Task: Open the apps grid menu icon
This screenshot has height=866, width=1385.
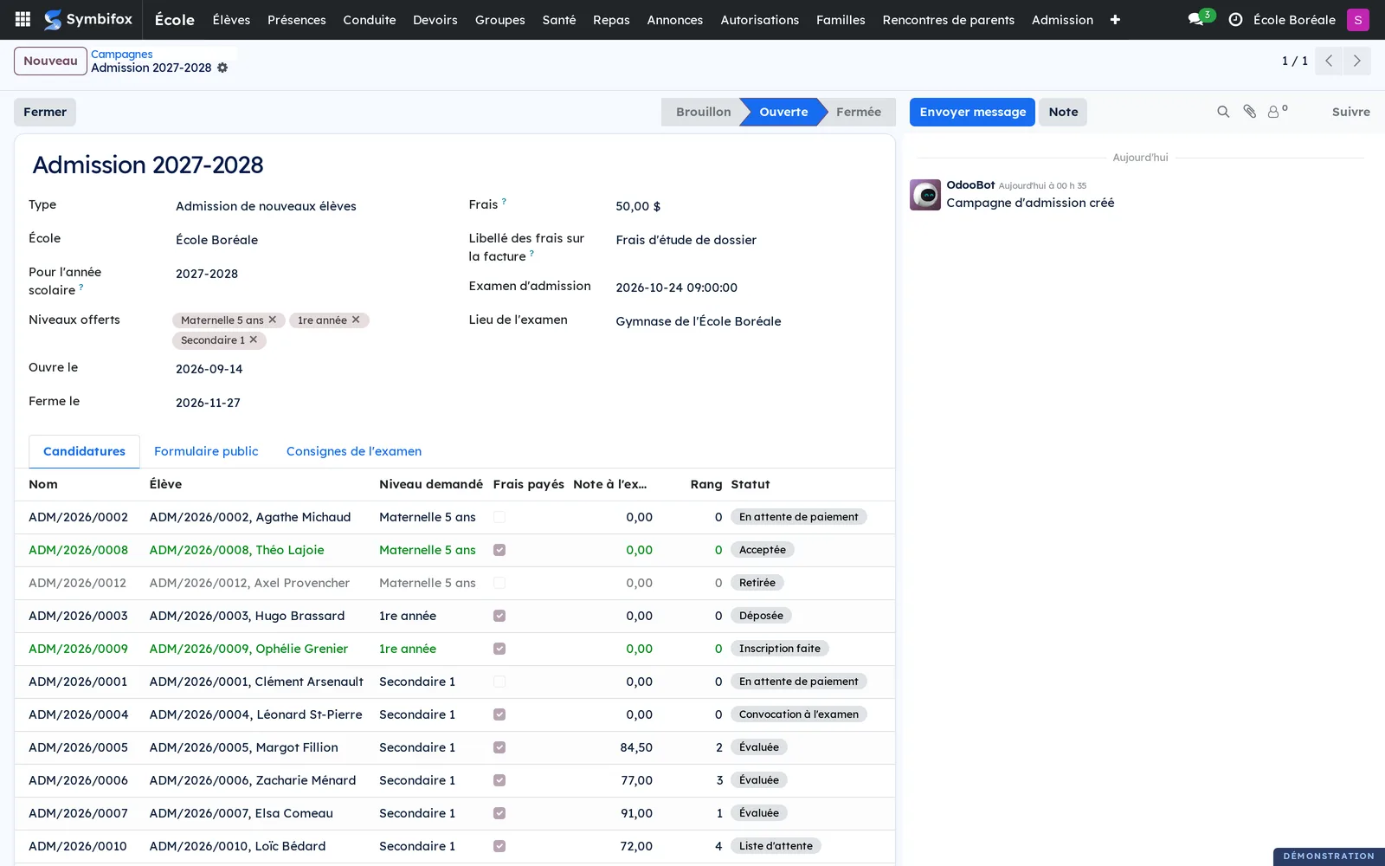Action: pos(23,19)
